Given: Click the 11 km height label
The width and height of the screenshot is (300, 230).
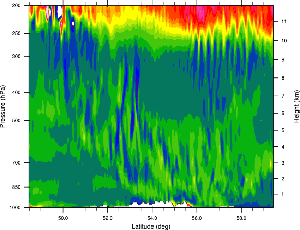Looking at the screenshot, I should [x=284, y=21].
